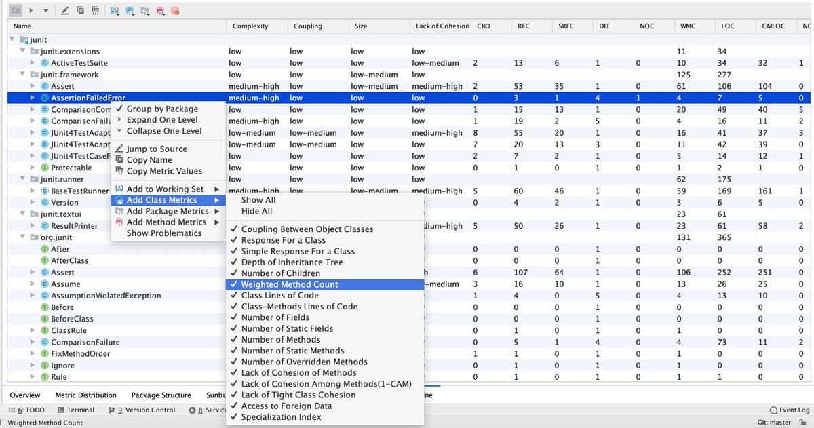The image size is (814, 428).
Task: Switch to the Metric Distribution tab
Action: pyautogui.click(x=85, y=395)
